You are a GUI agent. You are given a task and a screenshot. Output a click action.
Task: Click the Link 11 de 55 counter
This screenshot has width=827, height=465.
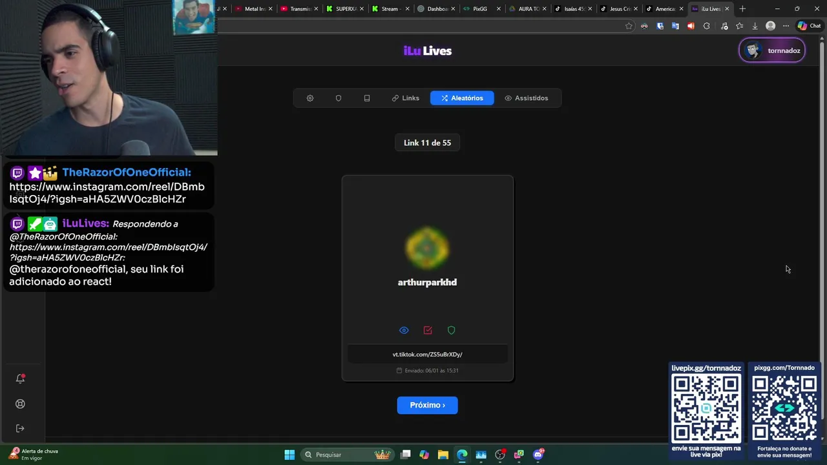[x=428, y=143]
